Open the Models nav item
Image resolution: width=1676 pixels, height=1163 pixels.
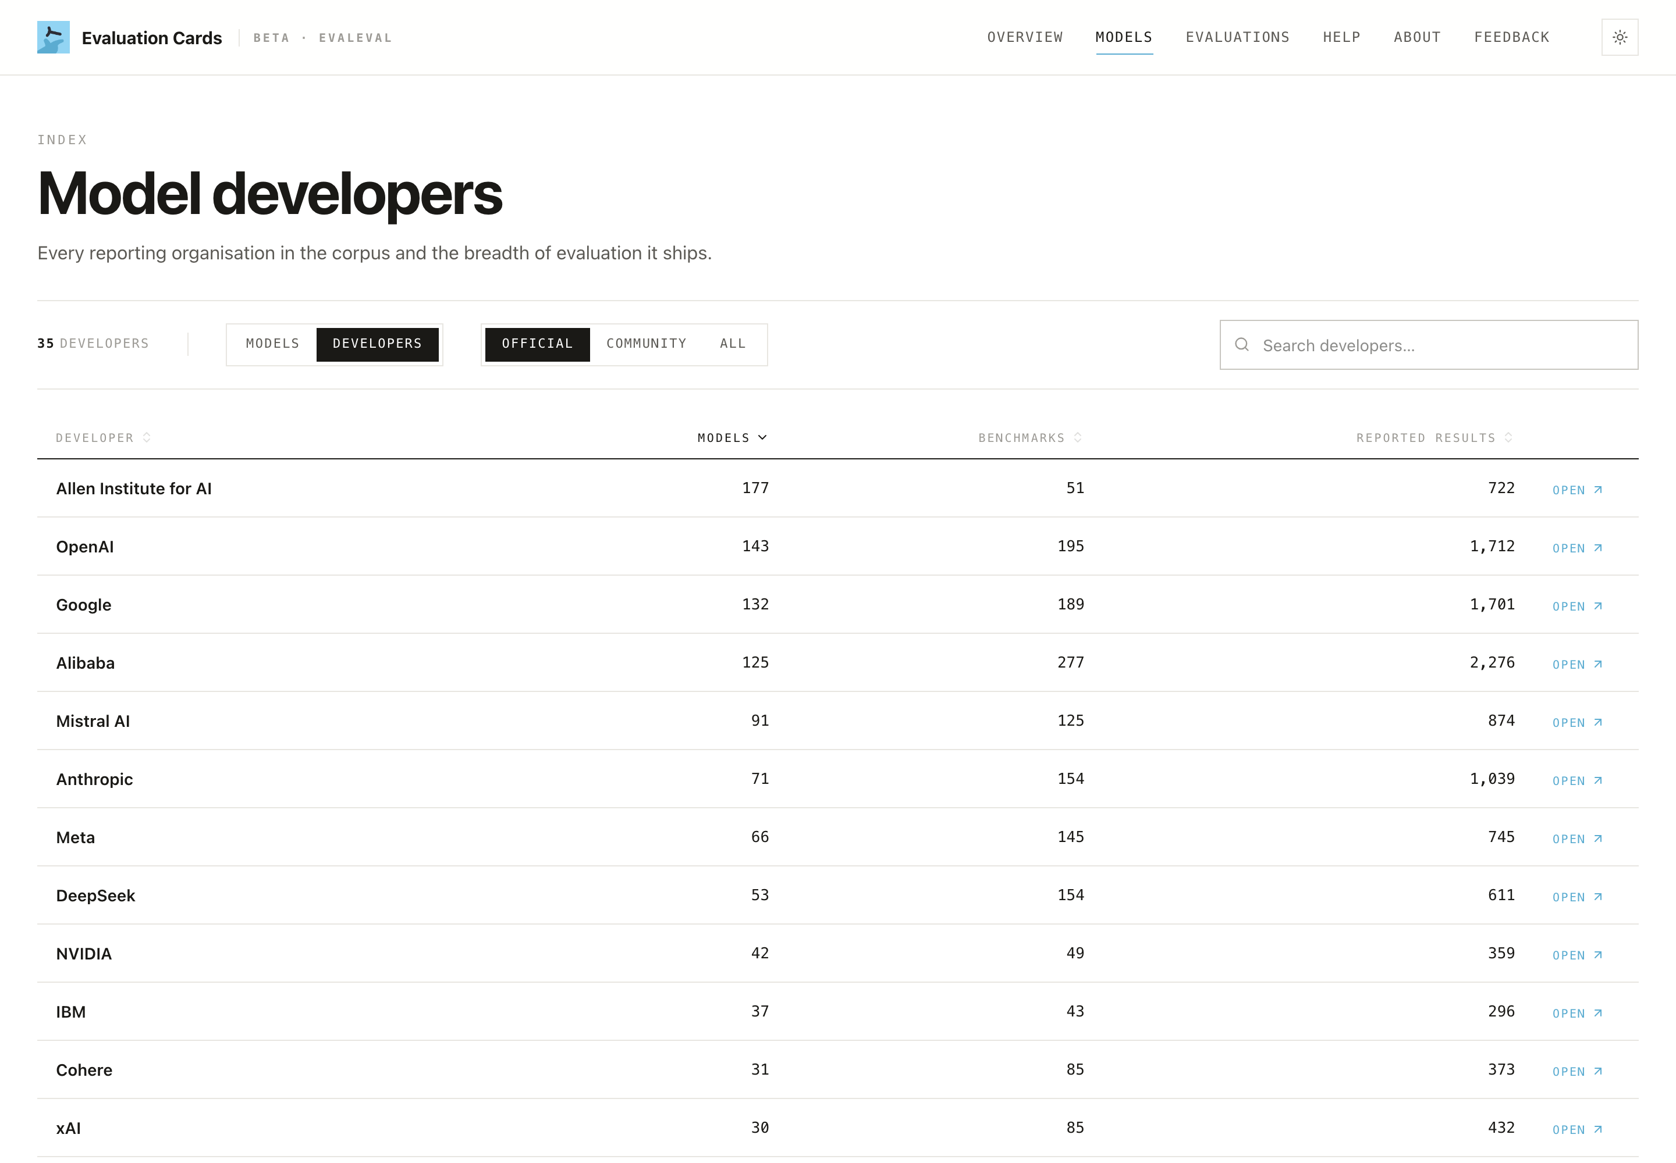point(1124,37)
